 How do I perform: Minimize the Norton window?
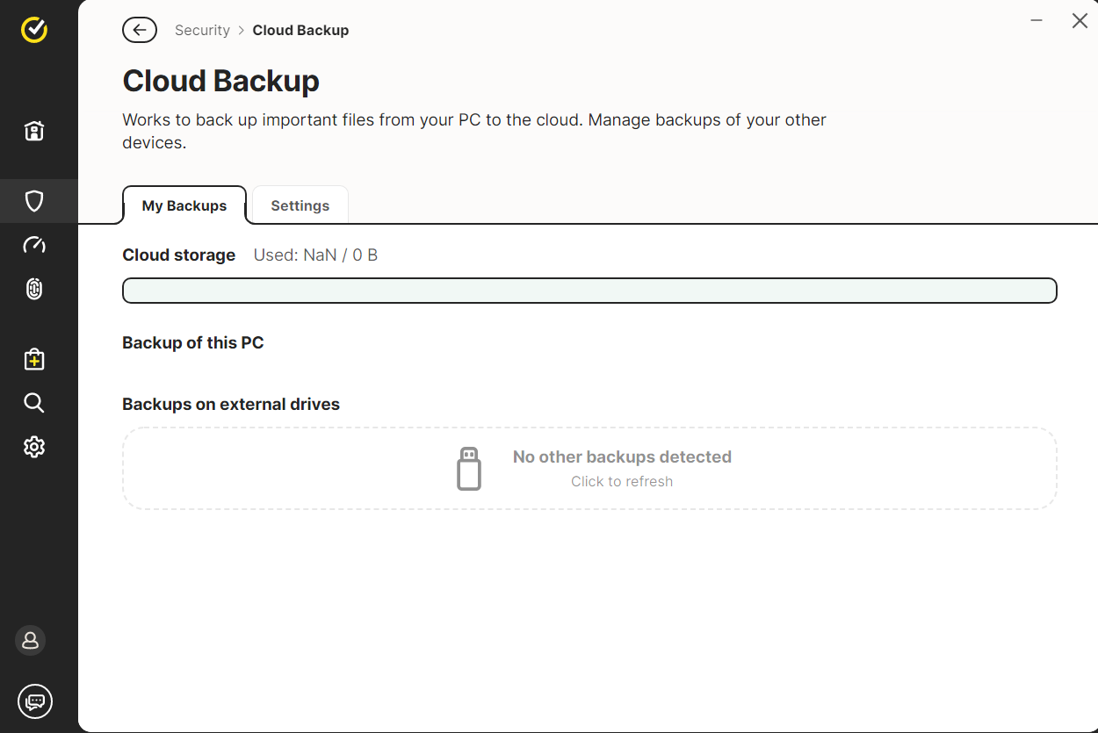click(x=1037, y=21)
